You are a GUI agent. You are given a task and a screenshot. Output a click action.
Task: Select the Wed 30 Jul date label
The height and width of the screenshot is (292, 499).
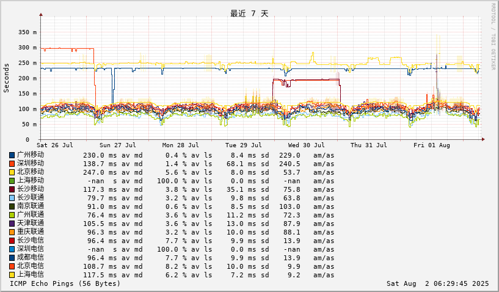307,145
